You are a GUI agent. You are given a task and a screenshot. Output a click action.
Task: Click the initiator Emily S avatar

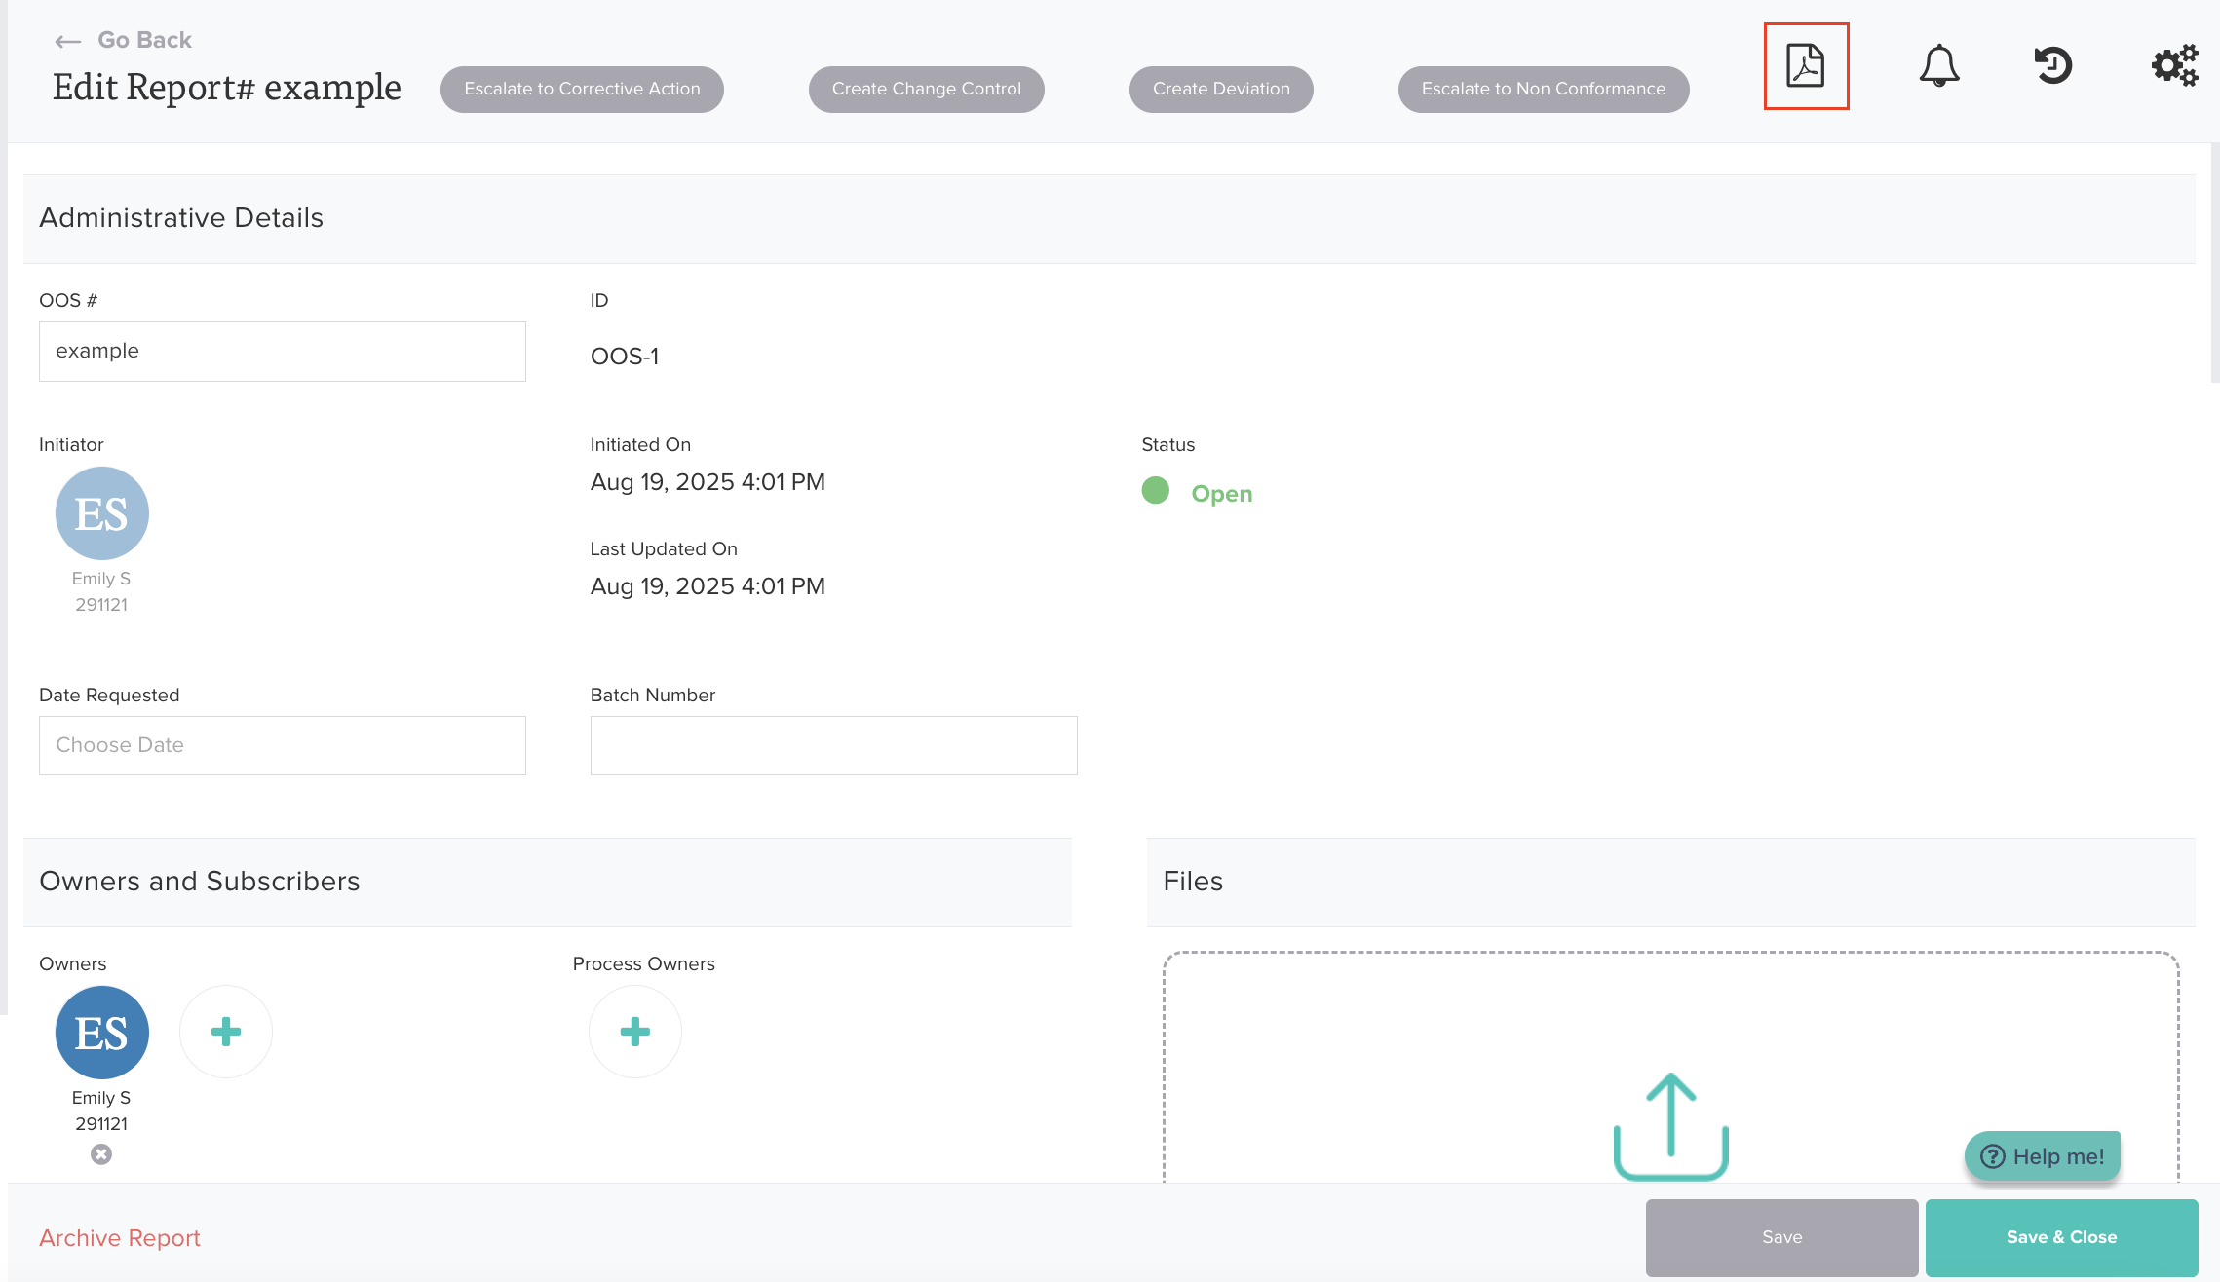101,513
